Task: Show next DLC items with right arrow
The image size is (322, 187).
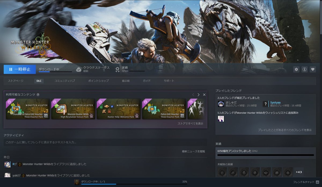Action: 199,95
